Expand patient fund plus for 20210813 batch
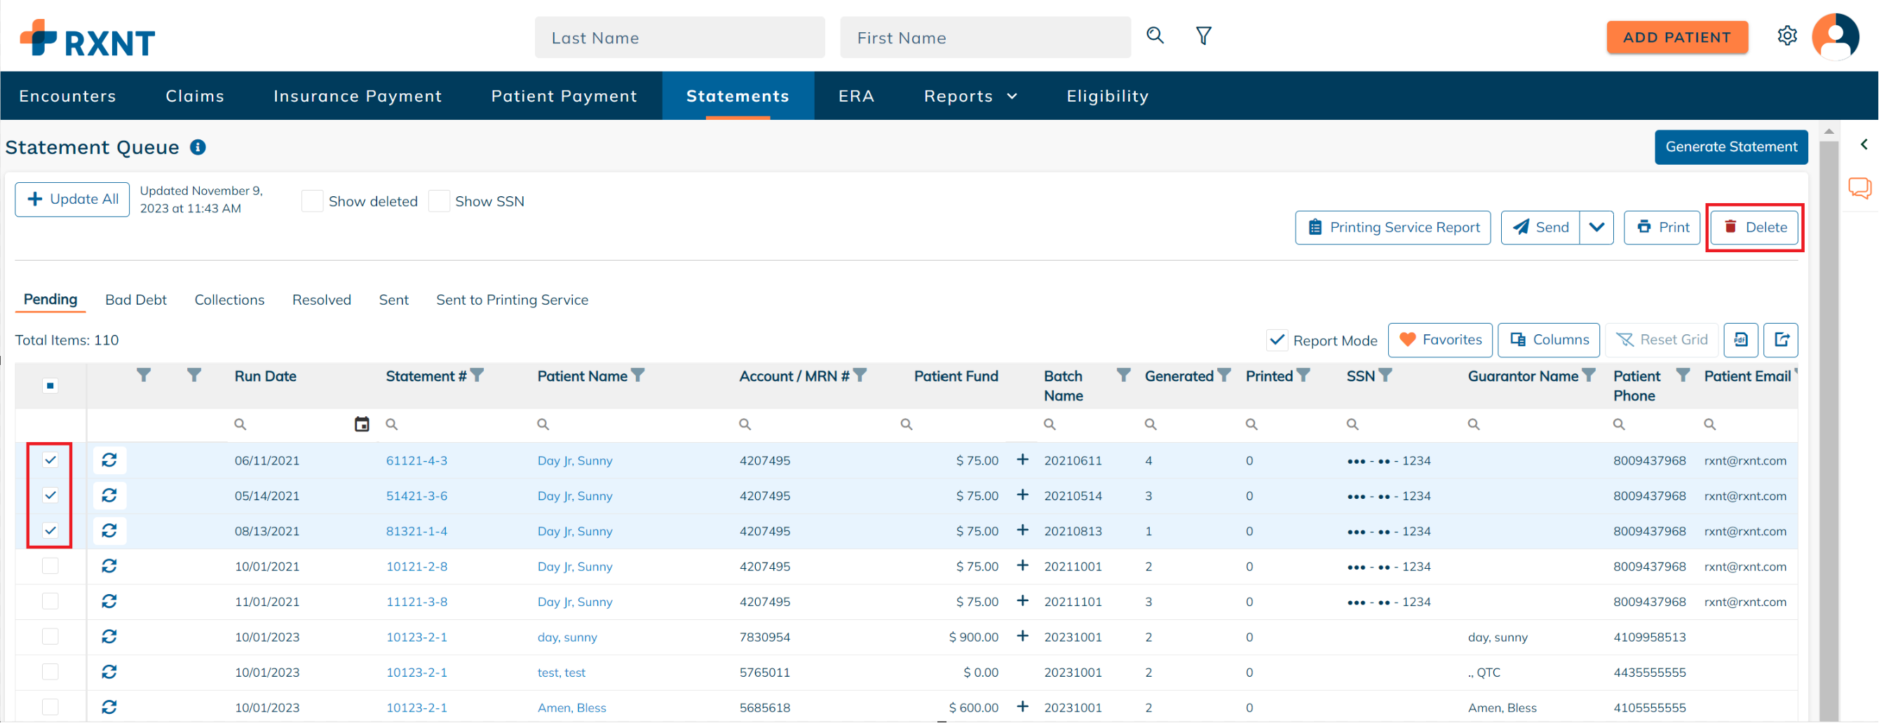Viewport: 1879px width, 723px height. coord(1023,530)
